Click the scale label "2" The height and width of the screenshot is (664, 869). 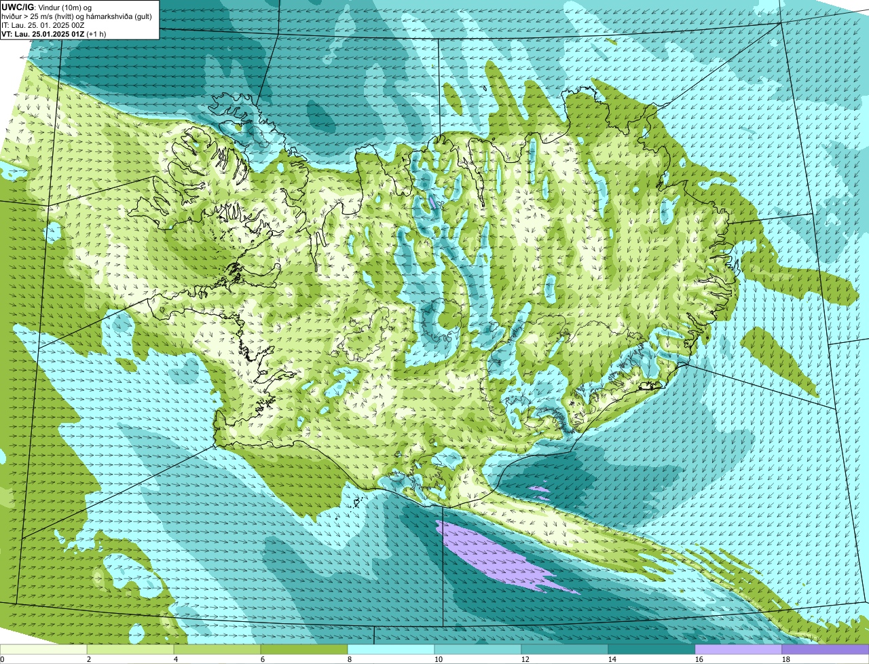click(89, 659)
